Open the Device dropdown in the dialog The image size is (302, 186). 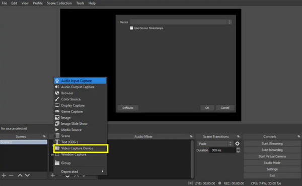point(181,22)
